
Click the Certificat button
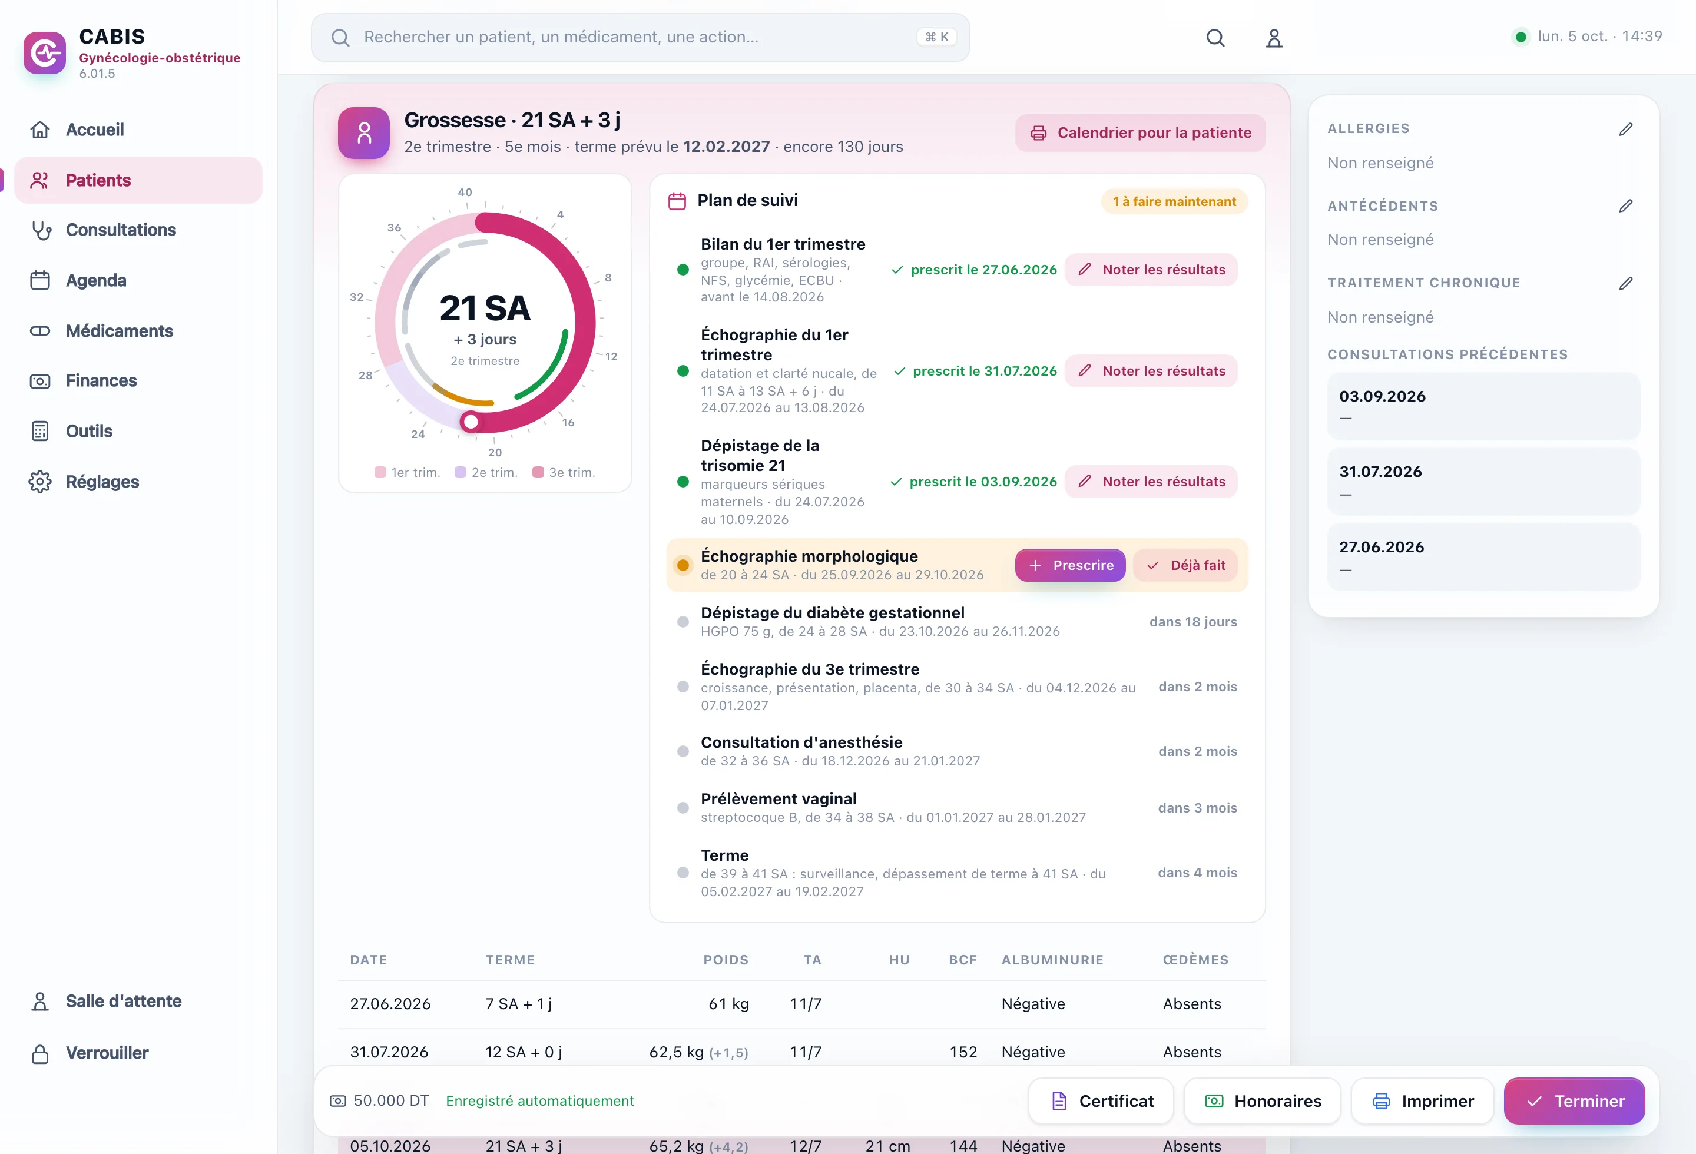1101,1102
